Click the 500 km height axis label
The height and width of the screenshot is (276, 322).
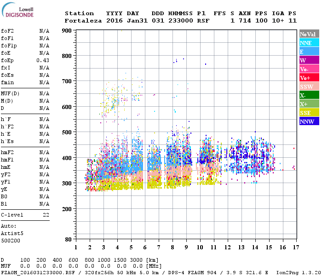67,132
